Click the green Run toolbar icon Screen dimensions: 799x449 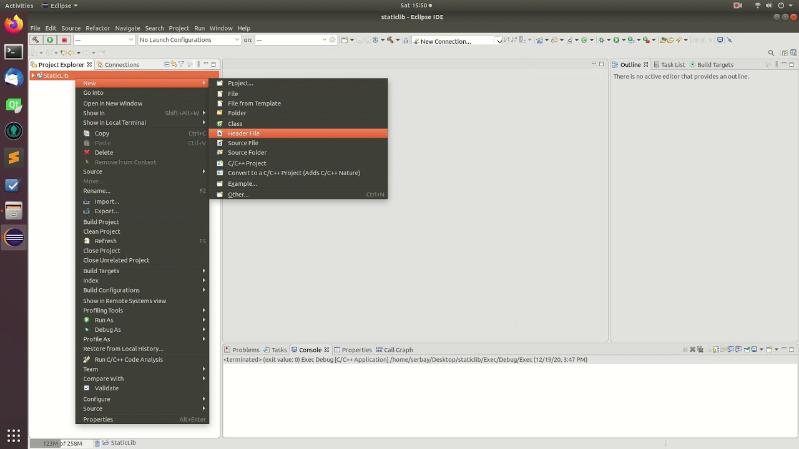[616, 40]
